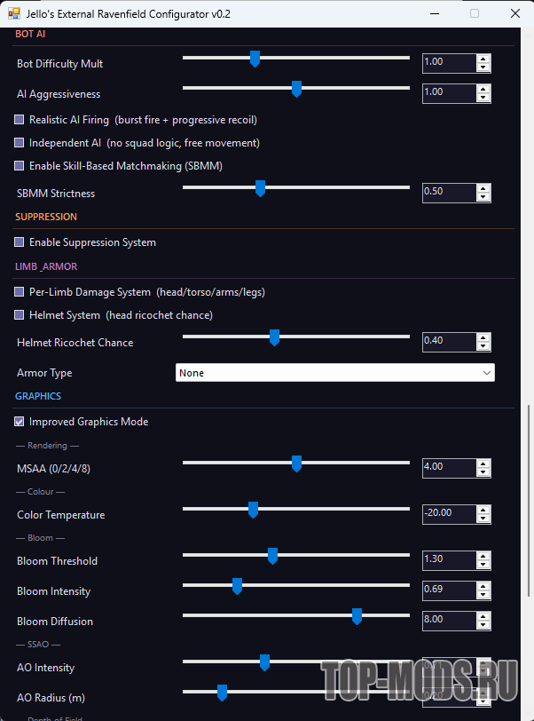The image size is (534, 721).
Task: Enable Realistic AI Firing checkbox
Action: click(20, 120)
